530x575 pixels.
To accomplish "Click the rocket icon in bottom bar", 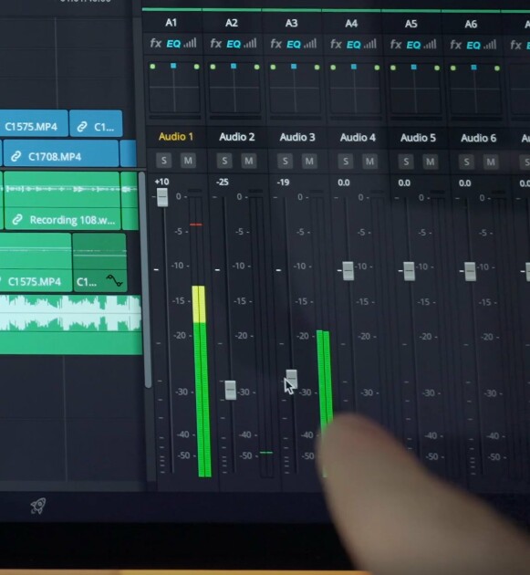I will tap(38, 506).
